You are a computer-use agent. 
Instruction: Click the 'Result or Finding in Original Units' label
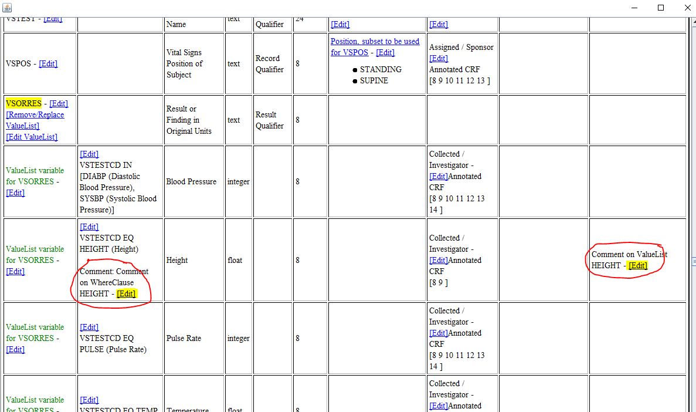coord(189,120)
